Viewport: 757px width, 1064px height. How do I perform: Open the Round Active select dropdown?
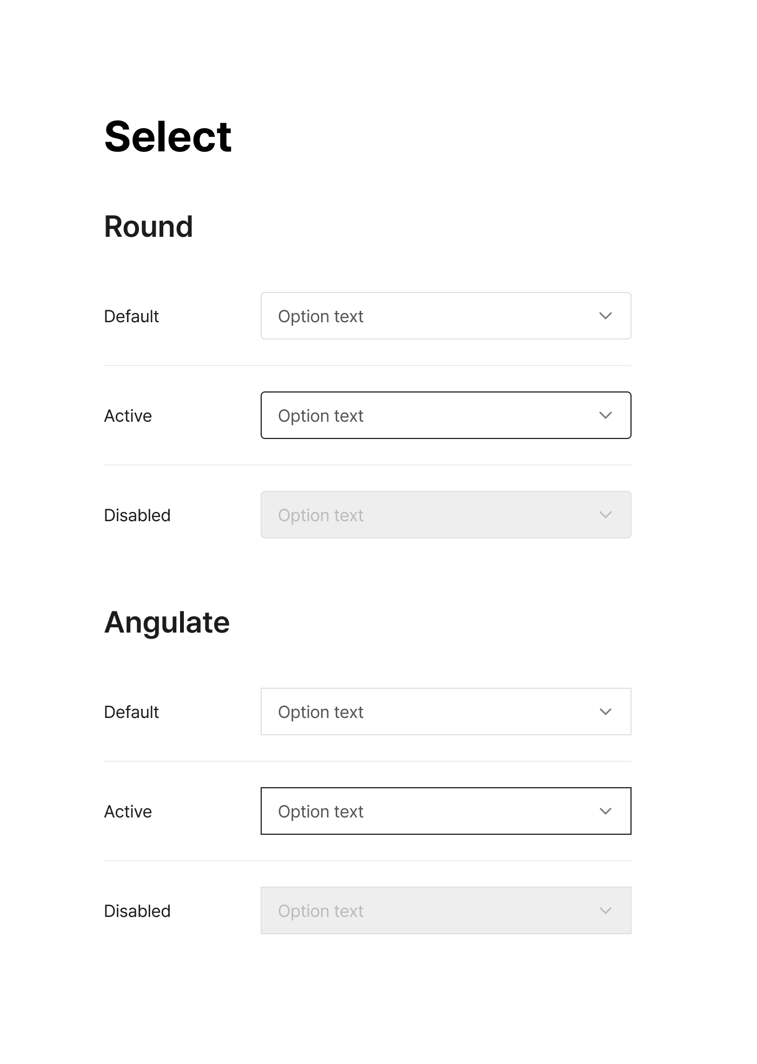(x=446, y=415)
